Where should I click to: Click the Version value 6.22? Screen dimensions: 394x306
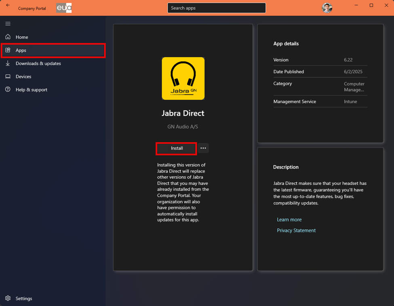pyautogui.click(x=348, y=60)
